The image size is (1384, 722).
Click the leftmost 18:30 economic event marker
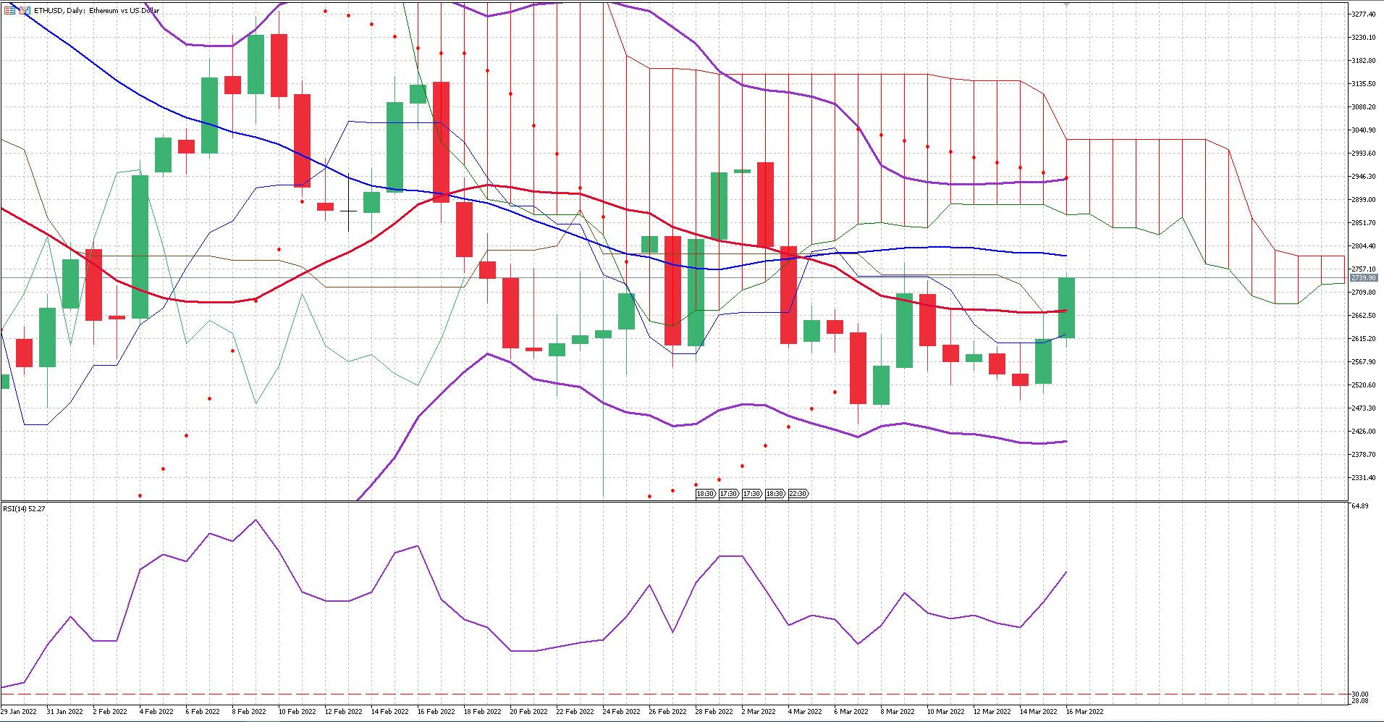coord(705,494)
